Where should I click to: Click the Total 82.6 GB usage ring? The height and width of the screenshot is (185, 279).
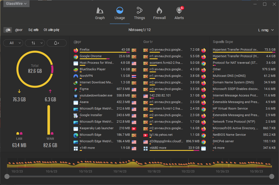click(x=35, y=69)
